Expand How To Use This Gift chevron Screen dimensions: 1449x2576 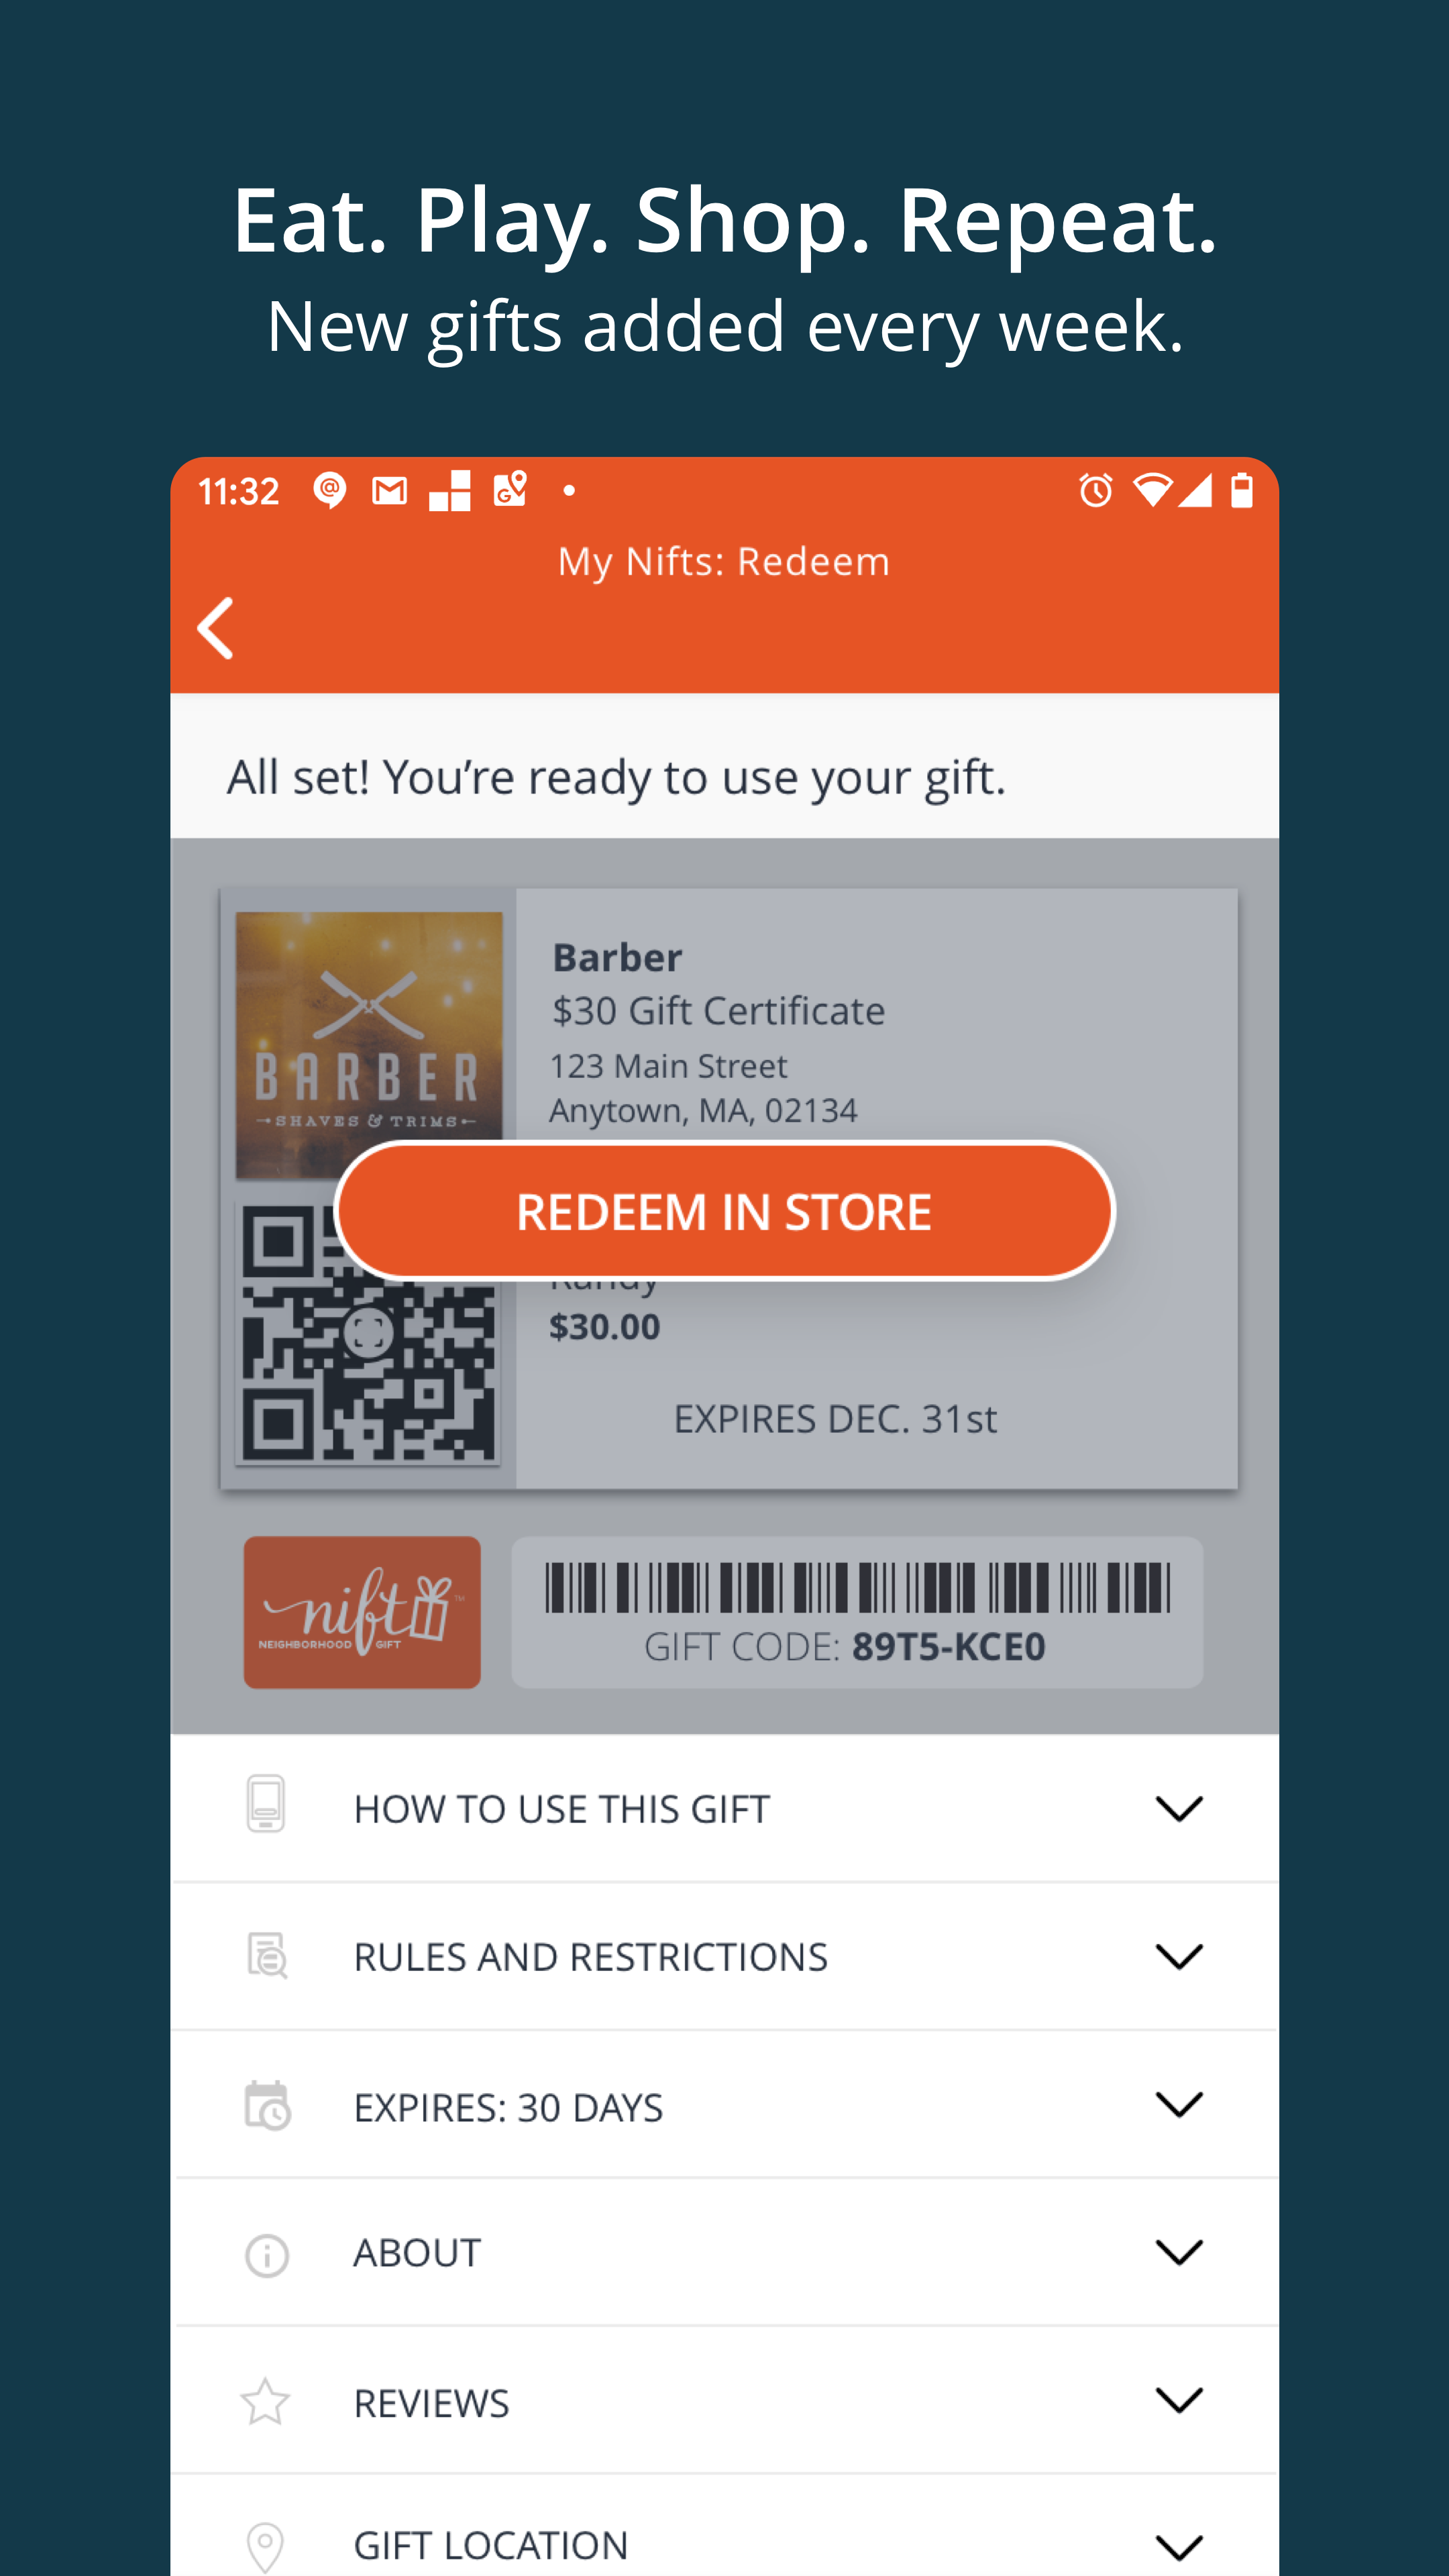pyautogui.click(x=1179, y=1808)
